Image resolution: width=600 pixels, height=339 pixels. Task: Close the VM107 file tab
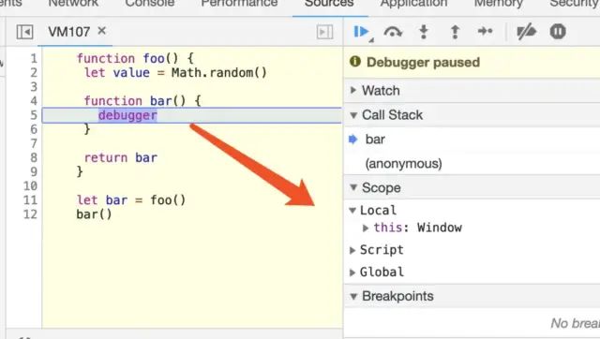coord(101,31)
